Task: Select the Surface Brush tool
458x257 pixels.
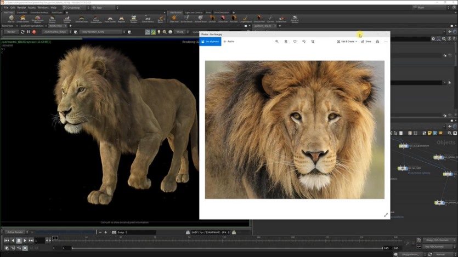Action: point(200,19)
